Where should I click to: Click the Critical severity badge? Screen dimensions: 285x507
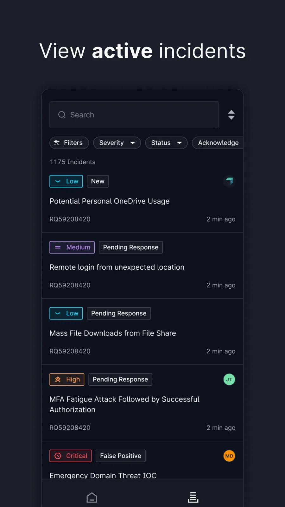click(71, 456)
